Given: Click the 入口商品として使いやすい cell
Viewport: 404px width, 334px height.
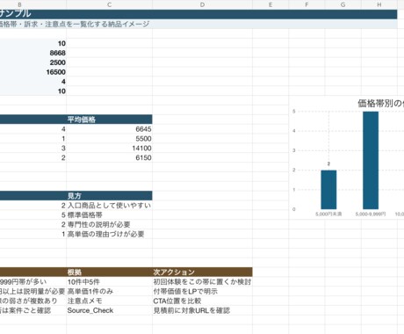Looking at the screenshot, I should pyautogui.click(x=109, y=206).
